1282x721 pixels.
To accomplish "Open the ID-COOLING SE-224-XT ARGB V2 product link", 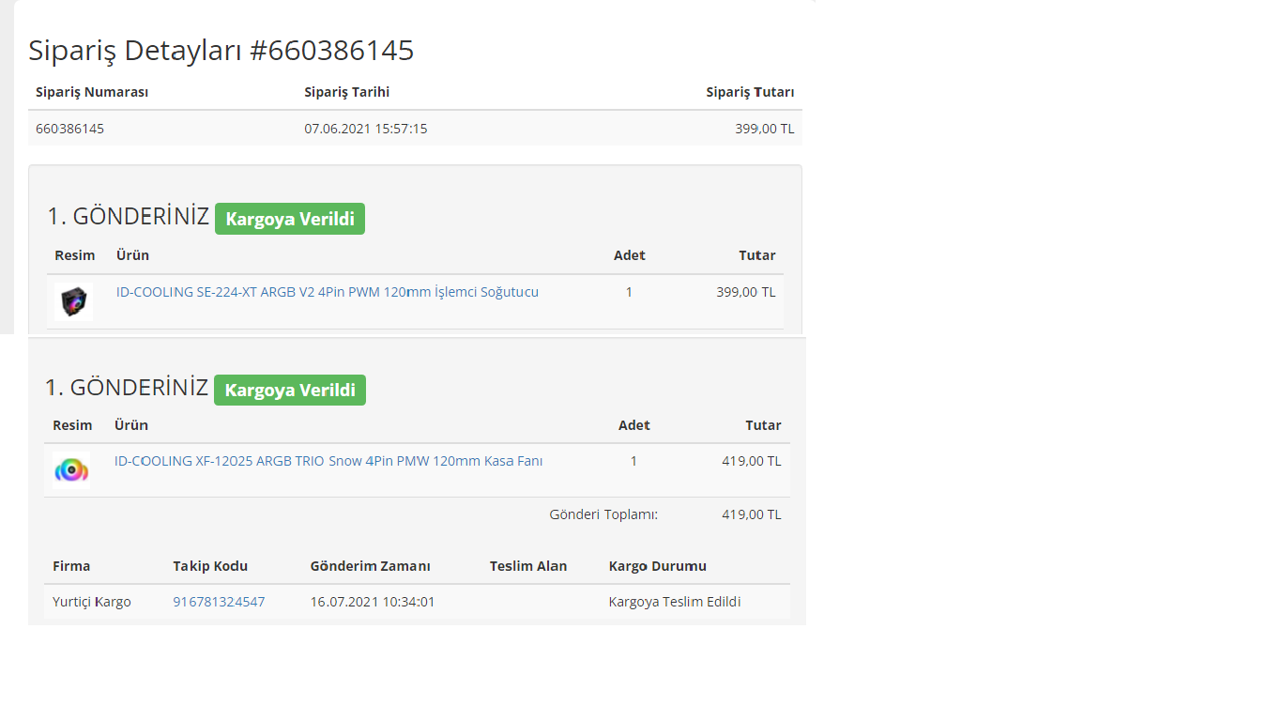I will pos(328,292).
